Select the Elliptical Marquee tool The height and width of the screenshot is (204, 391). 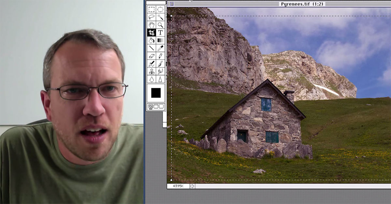(x=160, y=9)
